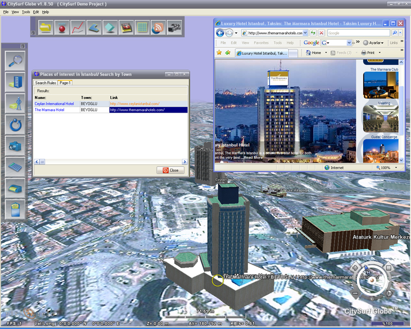Open the ceylanistanbul.com link
Viewport: 411px width, 329px height.
pyautogui.click(x=135, y=104)
